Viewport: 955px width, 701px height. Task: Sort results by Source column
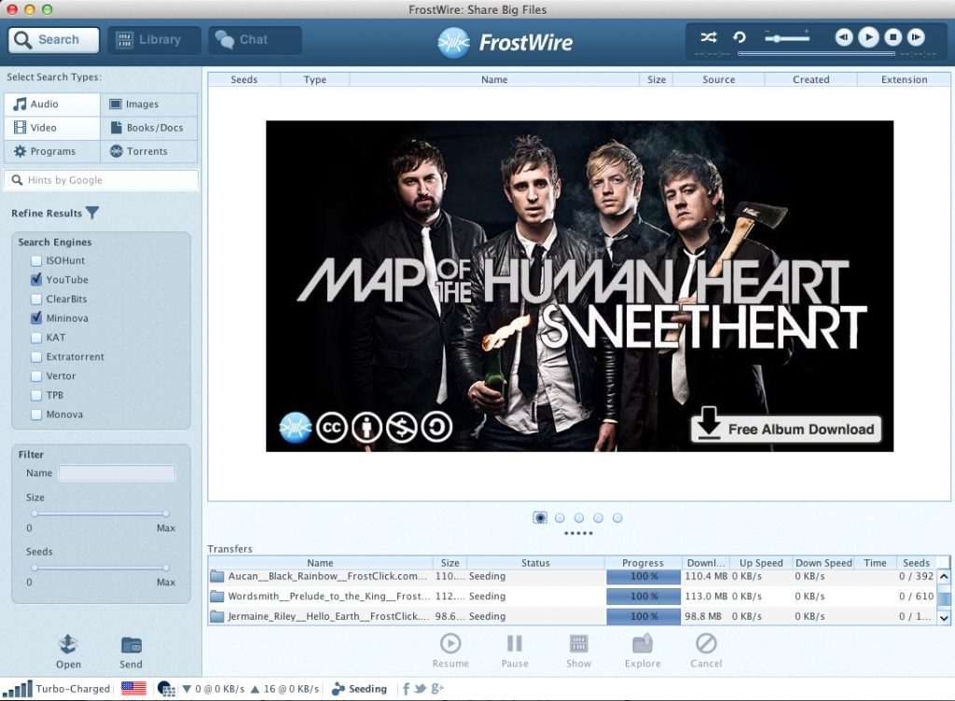(x=719, y=79)
